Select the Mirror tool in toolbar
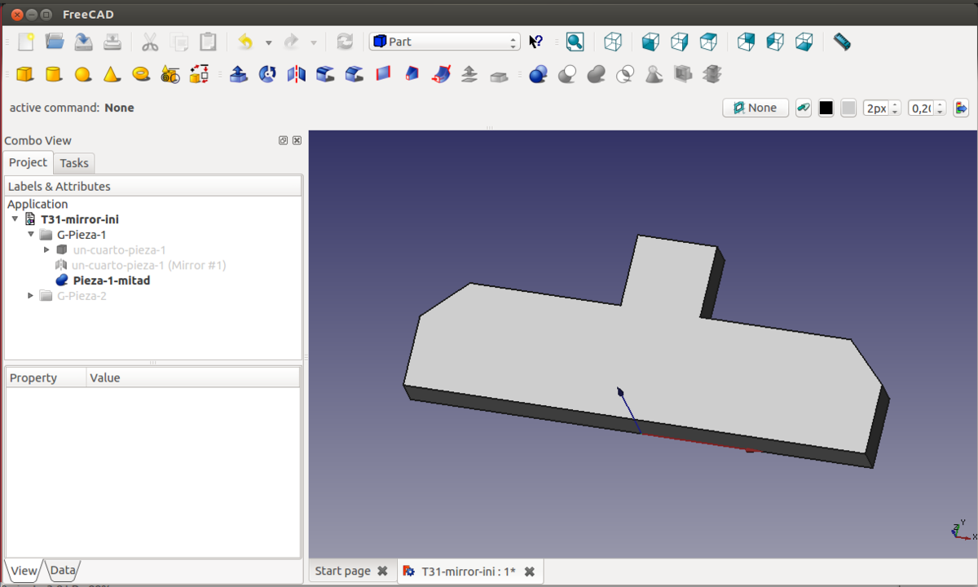 296,74
